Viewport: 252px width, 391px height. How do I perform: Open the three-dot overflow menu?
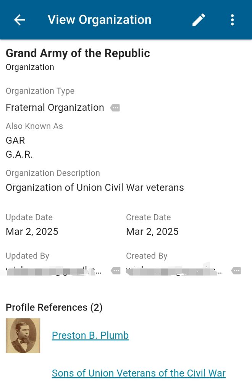tap(232, 20)
